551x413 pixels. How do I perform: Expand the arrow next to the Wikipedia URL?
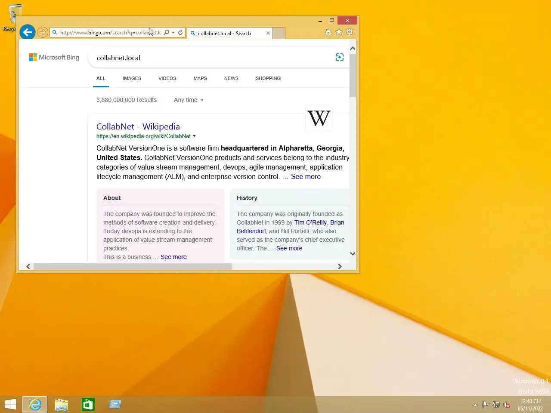coord(194,136)
